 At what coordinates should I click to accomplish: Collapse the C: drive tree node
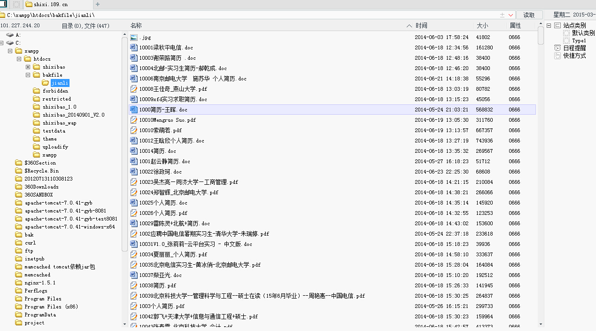pos(2,43)
